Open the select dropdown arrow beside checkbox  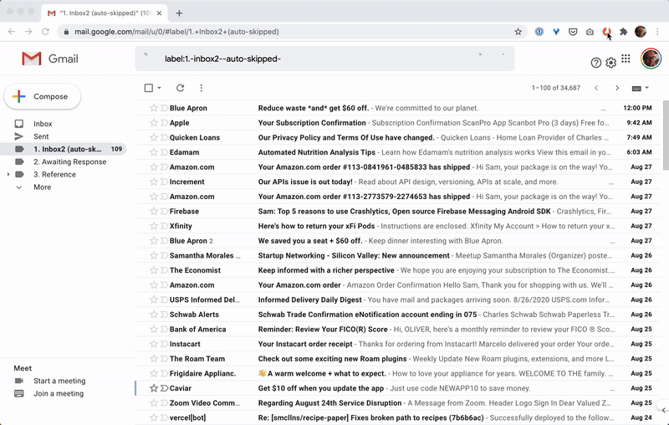159,88
